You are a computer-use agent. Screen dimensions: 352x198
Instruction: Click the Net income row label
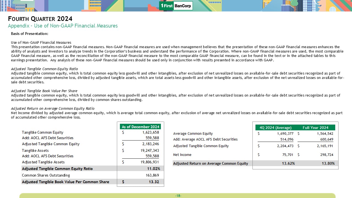[182, 155]
